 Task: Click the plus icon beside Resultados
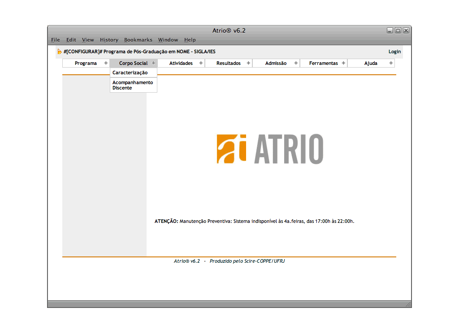click(248, 63)
